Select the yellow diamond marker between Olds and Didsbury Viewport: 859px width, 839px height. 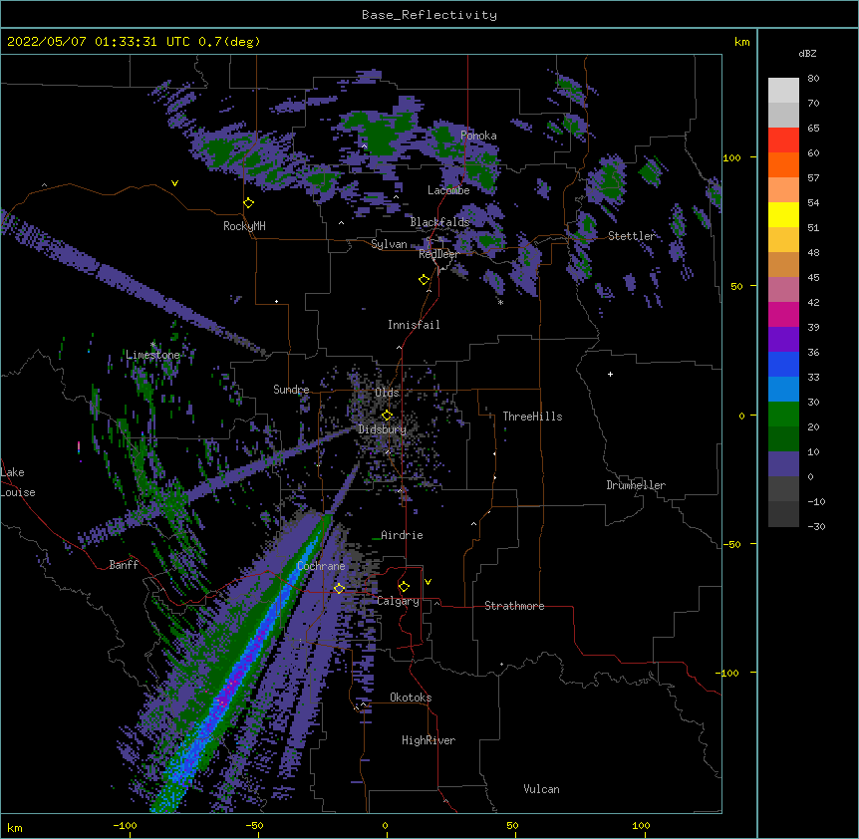click(387, 416)
